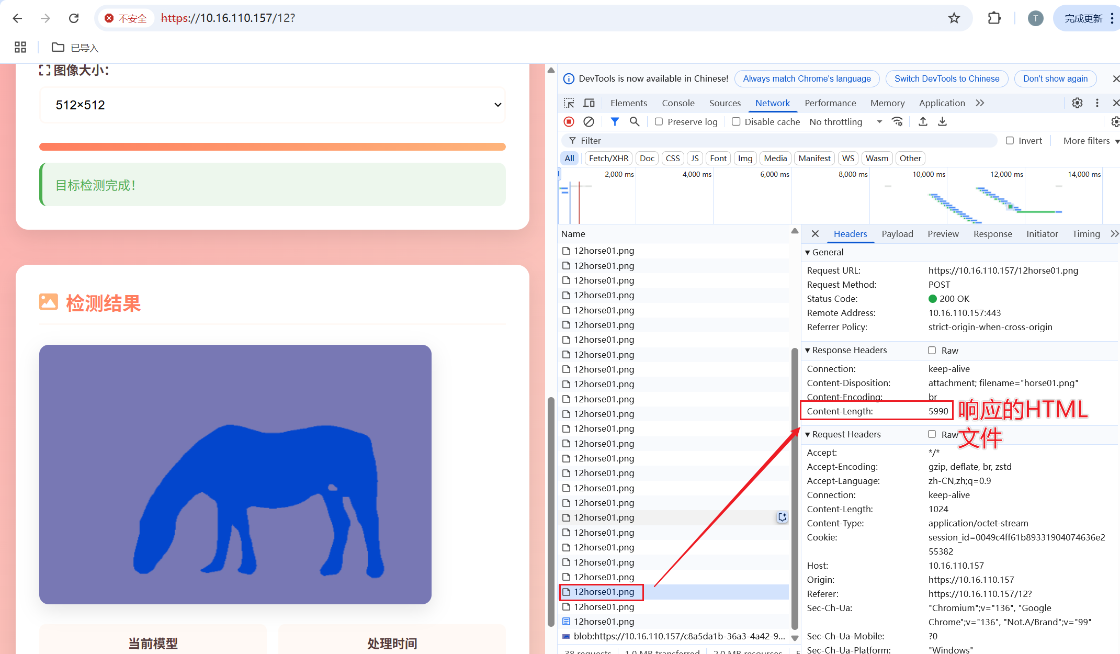The height and width of the screenshot is (654, 1120).
Task: Click the blob URL request entry
Action: tap(678, 636)
